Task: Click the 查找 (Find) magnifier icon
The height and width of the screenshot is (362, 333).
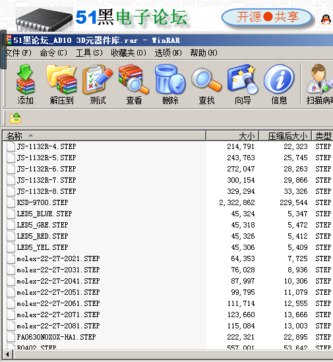Action: click(x=206, y=80)
